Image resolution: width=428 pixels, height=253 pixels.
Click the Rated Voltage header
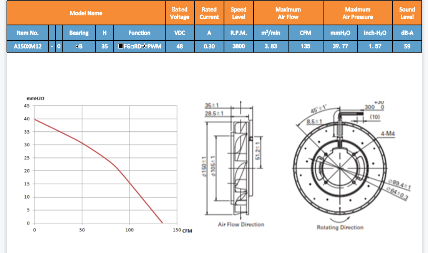coord(179,13)
